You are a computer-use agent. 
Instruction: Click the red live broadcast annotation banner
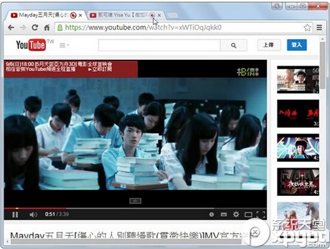pyautogui.click(x=71, y=69)
